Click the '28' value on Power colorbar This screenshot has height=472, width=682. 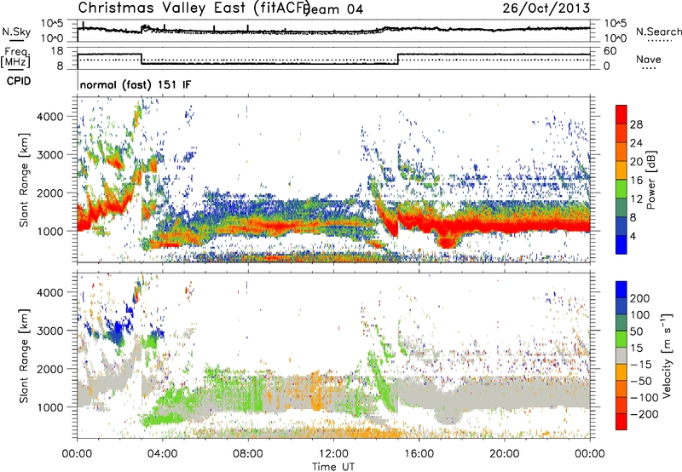pos(636,124)
